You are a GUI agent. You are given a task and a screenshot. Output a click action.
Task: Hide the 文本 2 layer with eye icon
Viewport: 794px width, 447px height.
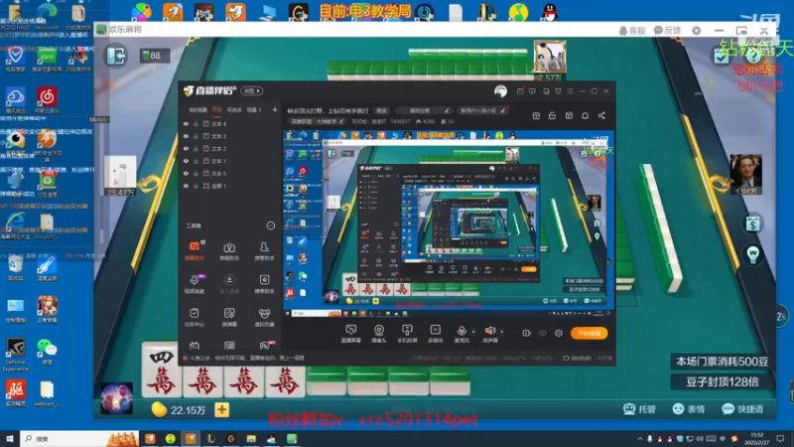pyautogui.click(x=186, y=148)
